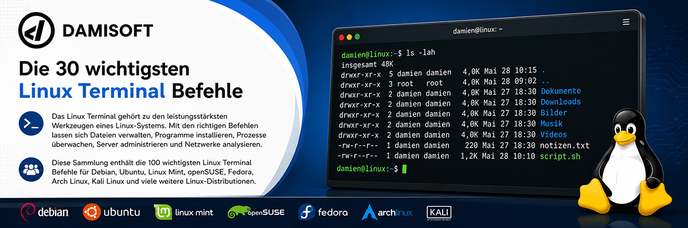Click the Kali Linux logo

click(x=439, y=212)
